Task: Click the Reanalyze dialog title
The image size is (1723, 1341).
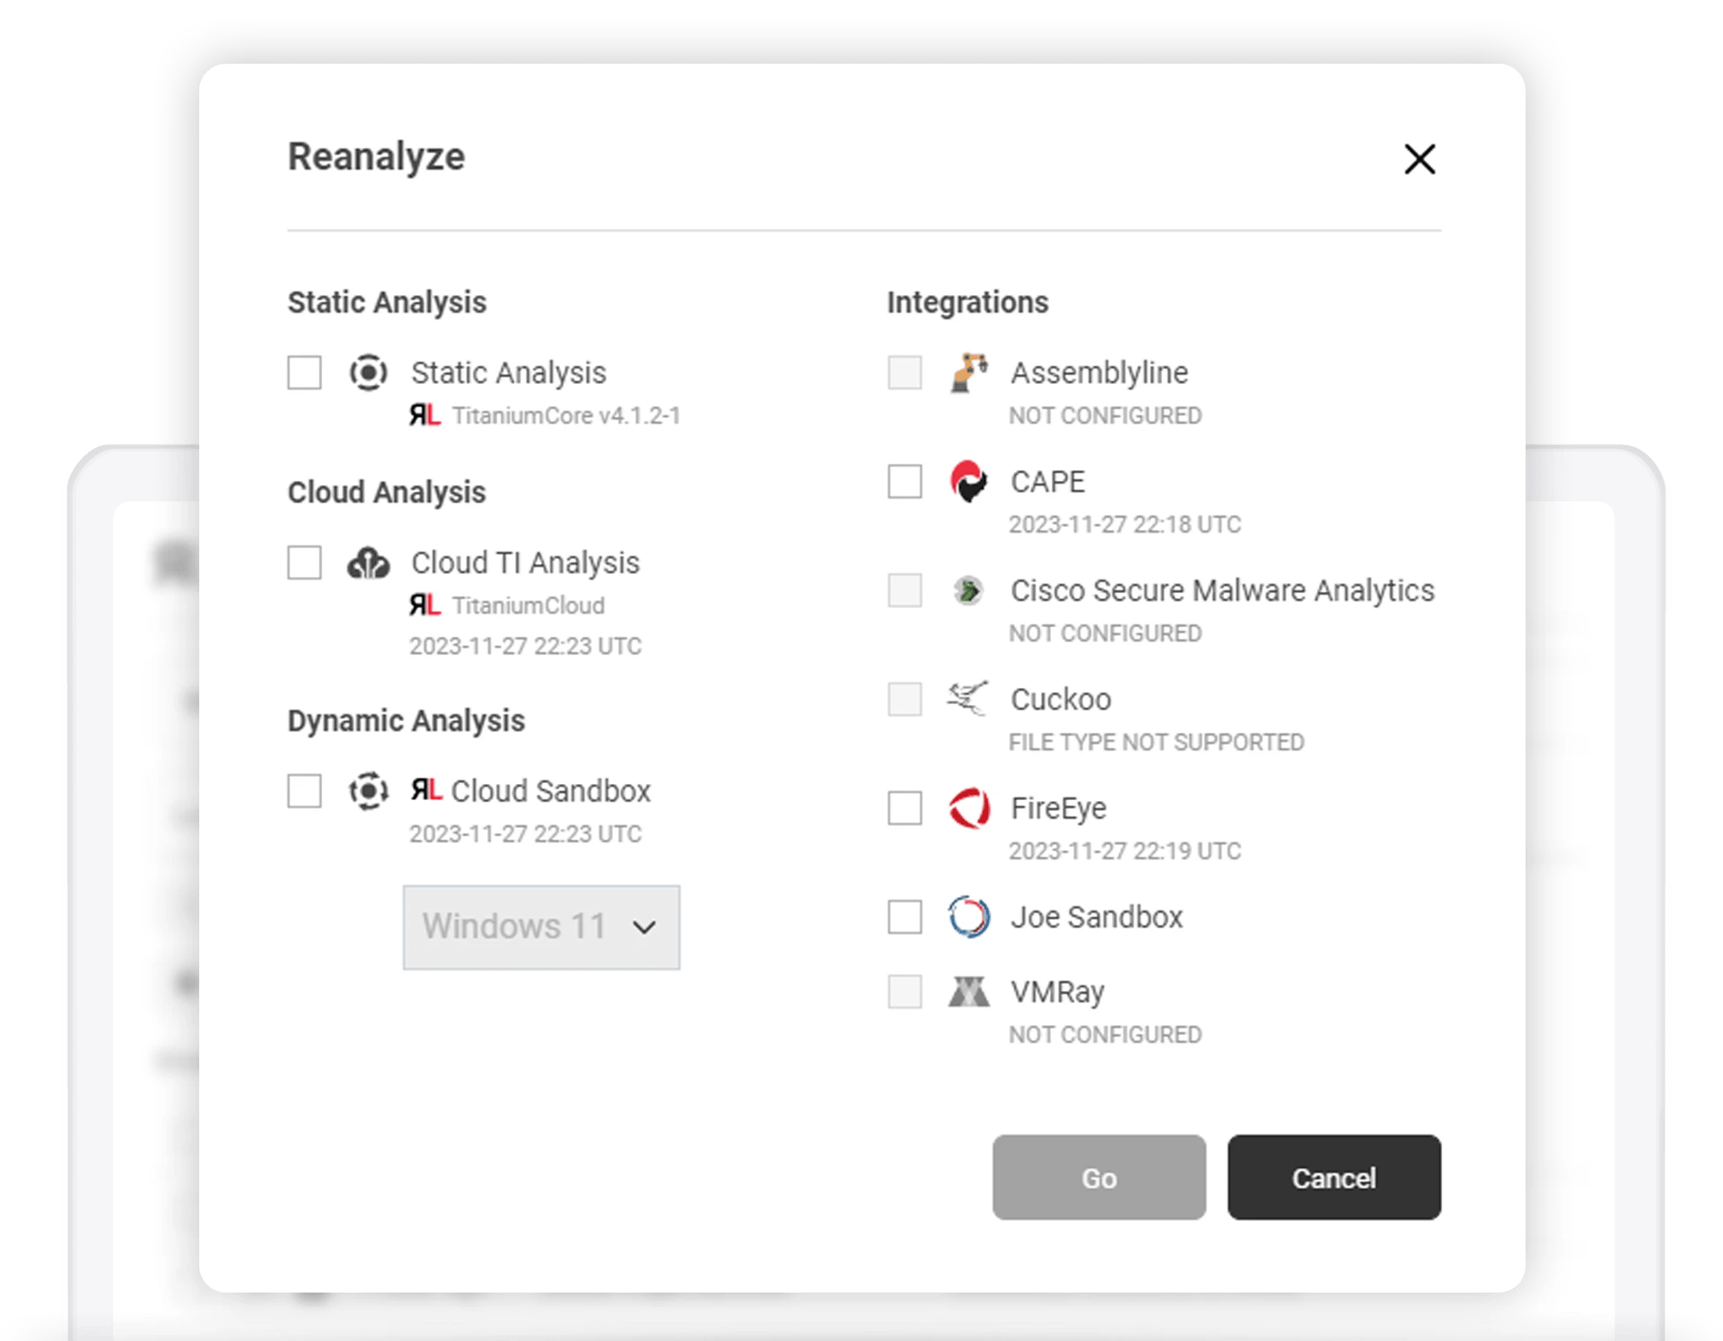Action: click(x=377, y=157)
